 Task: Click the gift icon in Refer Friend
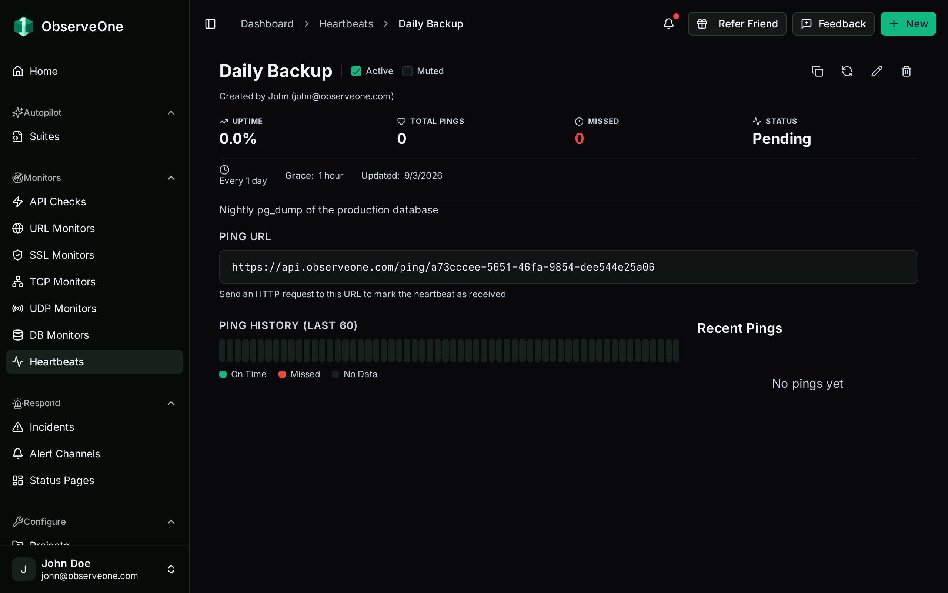tap(702, 24)
